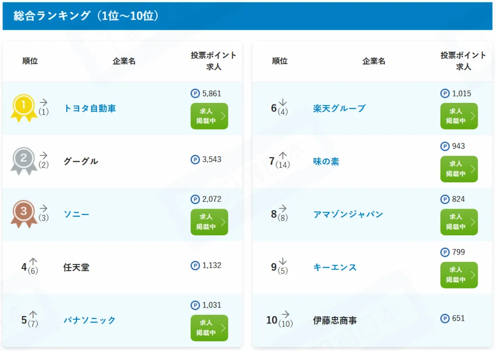Click the silver second-place medal icon
496x351 pixels.
pyautogui.click(x=24, y=161)
